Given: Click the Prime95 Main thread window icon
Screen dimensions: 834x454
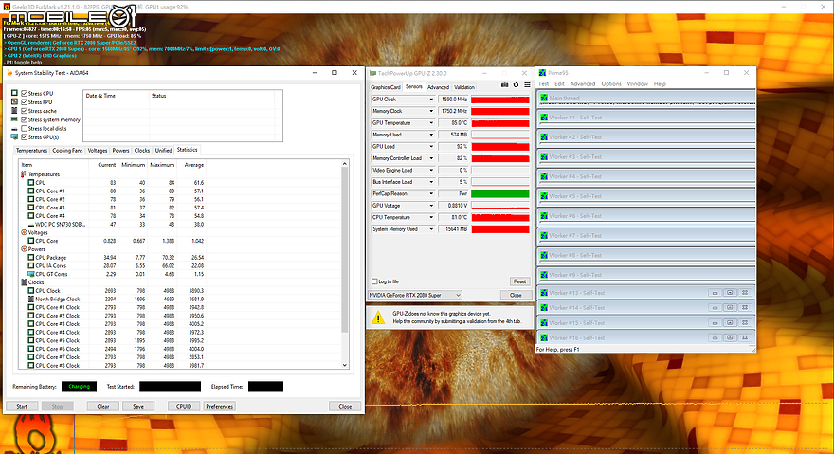Looking at the screenshot, I should click(x=544, y=98).
